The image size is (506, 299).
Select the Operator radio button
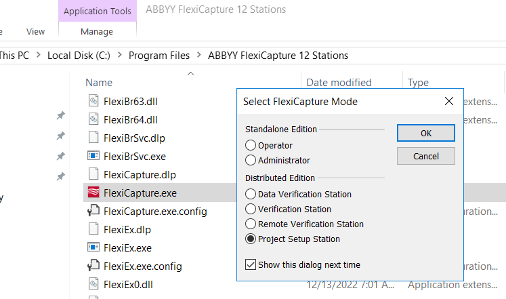[x=251, y=145]
